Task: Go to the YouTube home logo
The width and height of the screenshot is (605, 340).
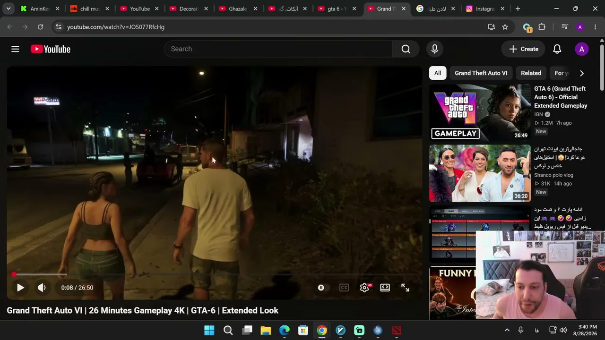Action: click(x=51, y=49)
